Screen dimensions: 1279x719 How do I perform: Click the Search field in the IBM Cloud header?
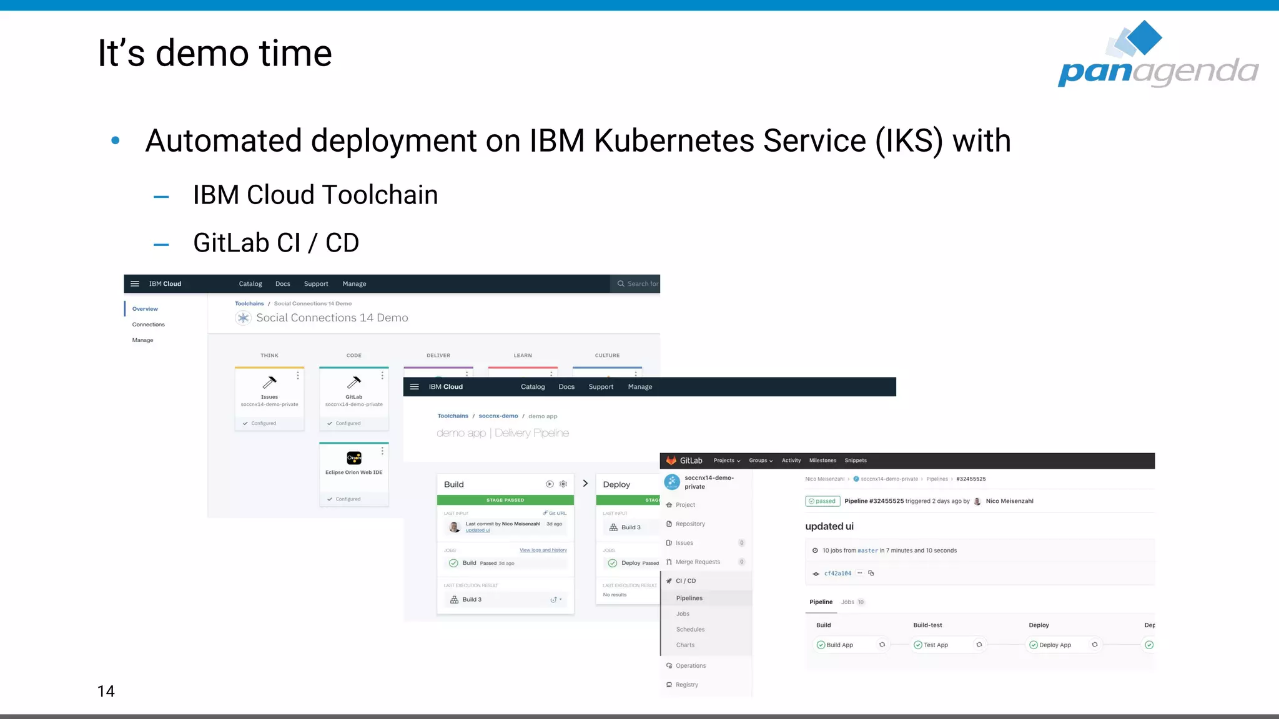pyautogui.click(x=635, y=284)
